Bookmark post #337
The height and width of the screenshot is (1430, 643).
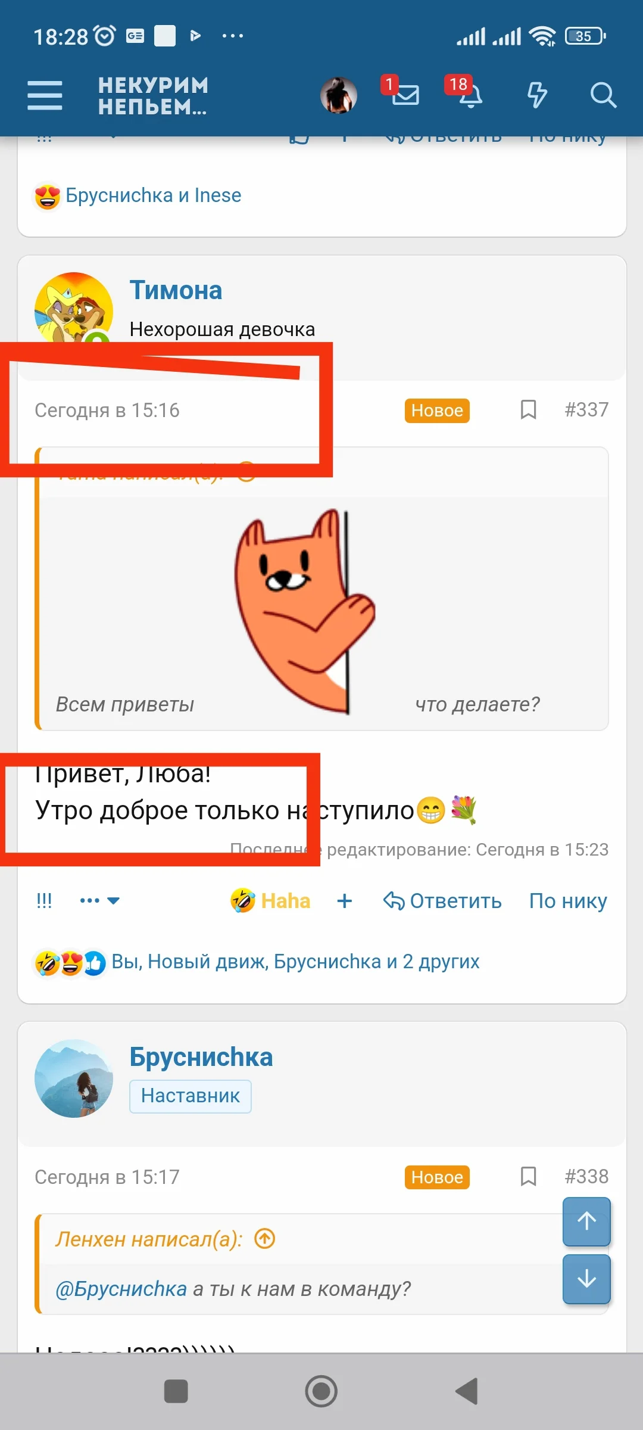528,410
